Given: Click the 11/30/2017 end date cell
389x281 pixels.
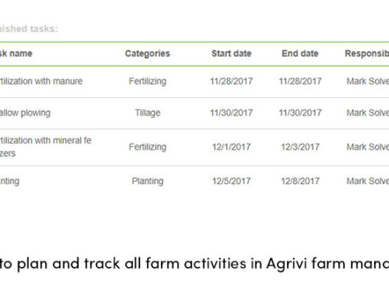Looking at the screenshot, I should click(300, 113).
